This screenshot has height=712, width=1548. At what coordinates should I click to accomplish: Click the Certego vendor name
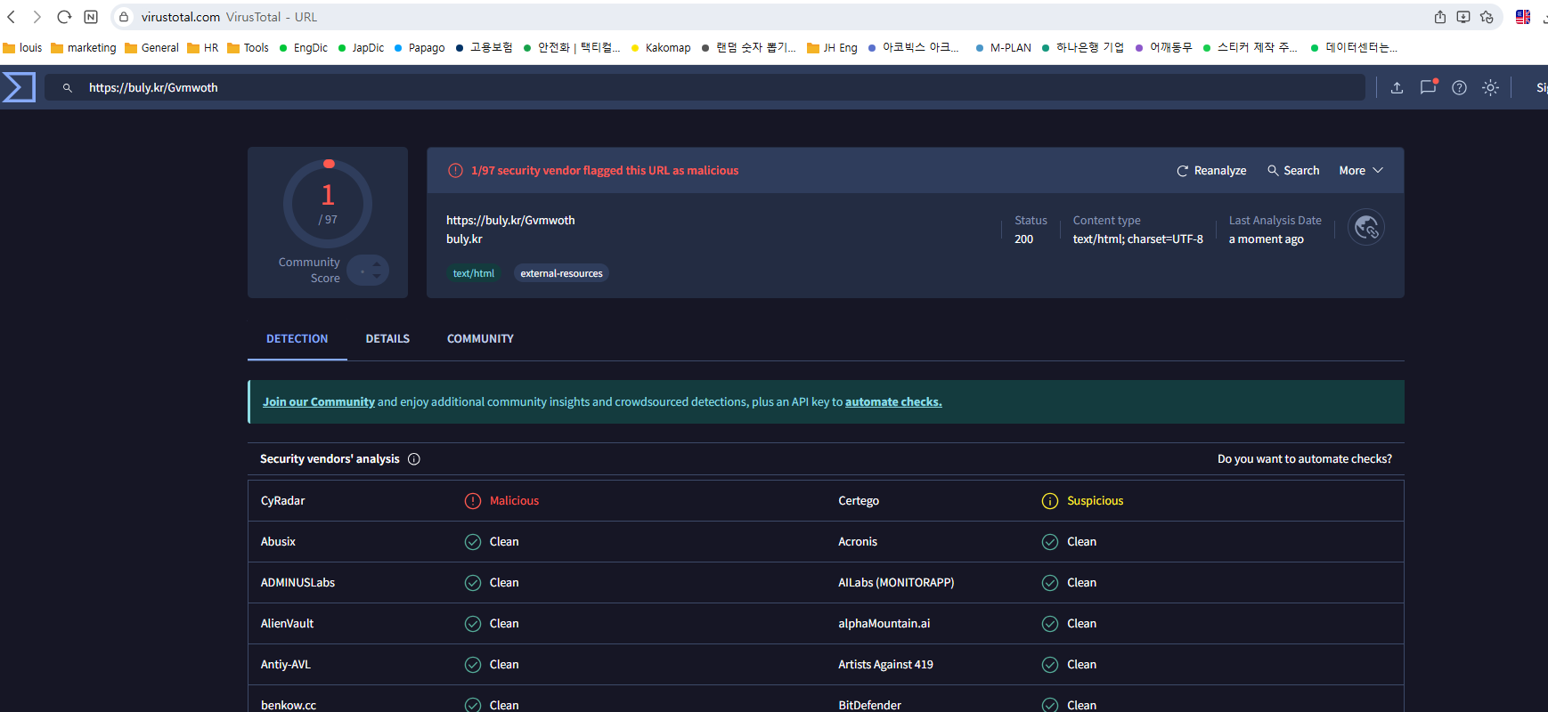(859, 501)
